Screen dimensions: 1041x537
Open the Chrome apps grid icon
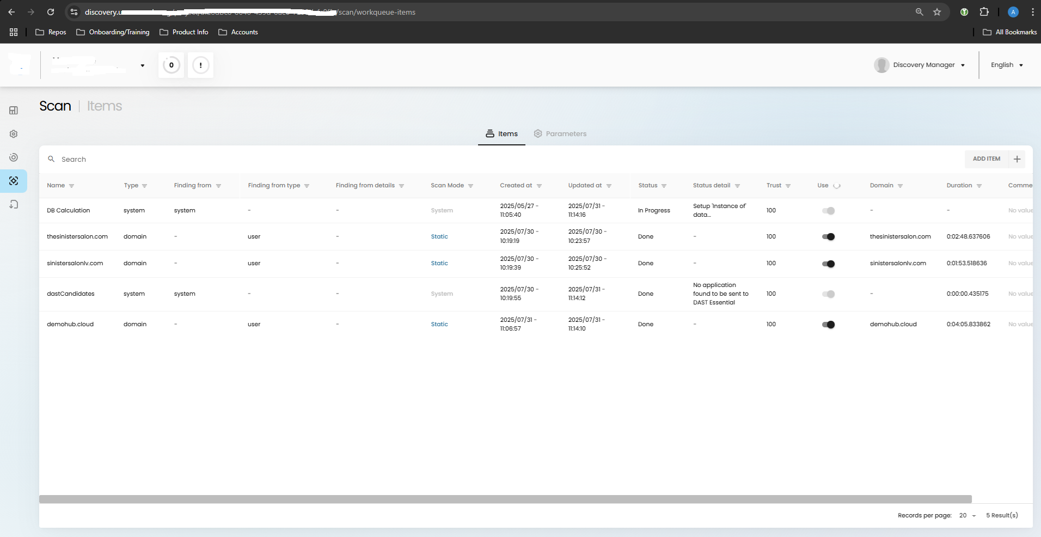pos(14,32)
